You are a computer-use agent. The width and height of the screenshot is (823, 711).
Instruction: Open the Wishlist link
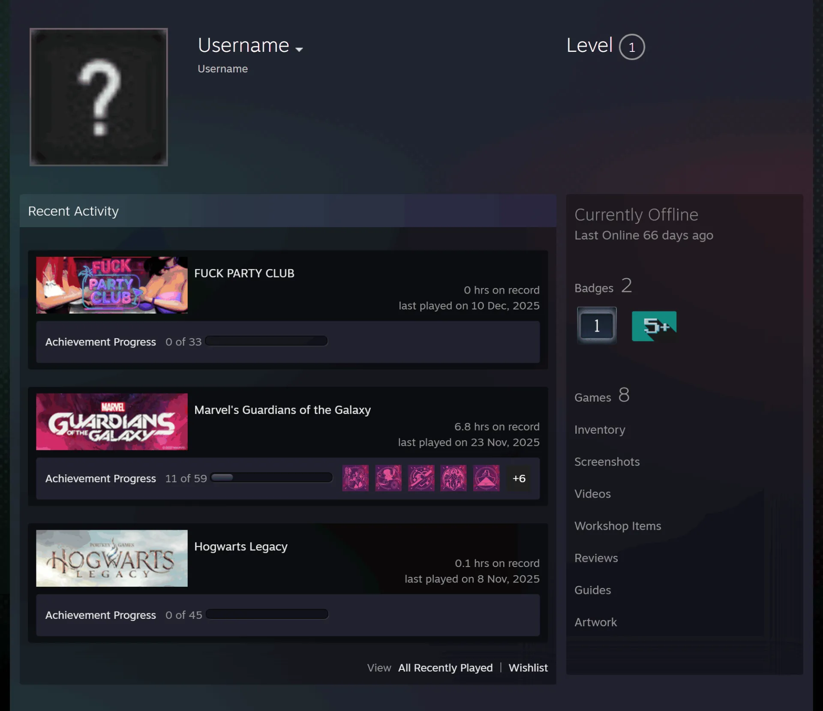528,668
